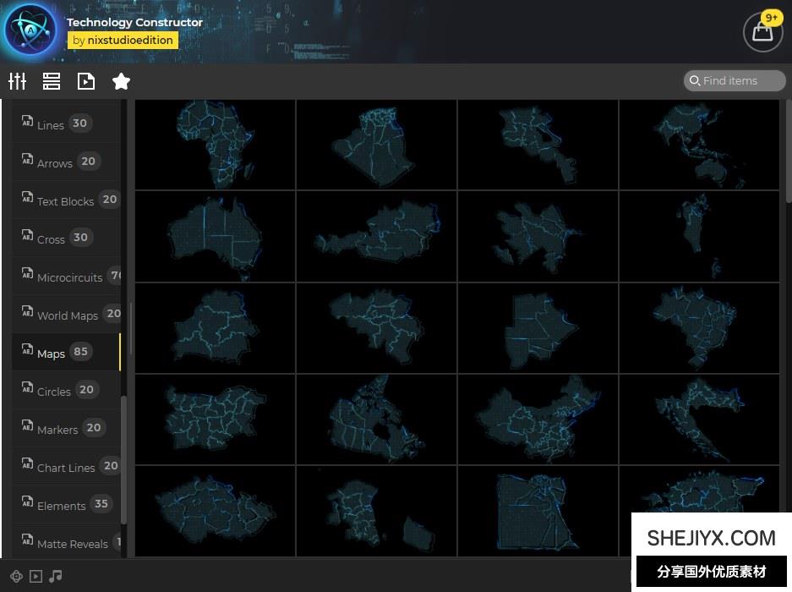Viewport: 792px width, 592px height.
Task: Open the World Maps category
Action: pyautogui.click(x=68, y=315)
